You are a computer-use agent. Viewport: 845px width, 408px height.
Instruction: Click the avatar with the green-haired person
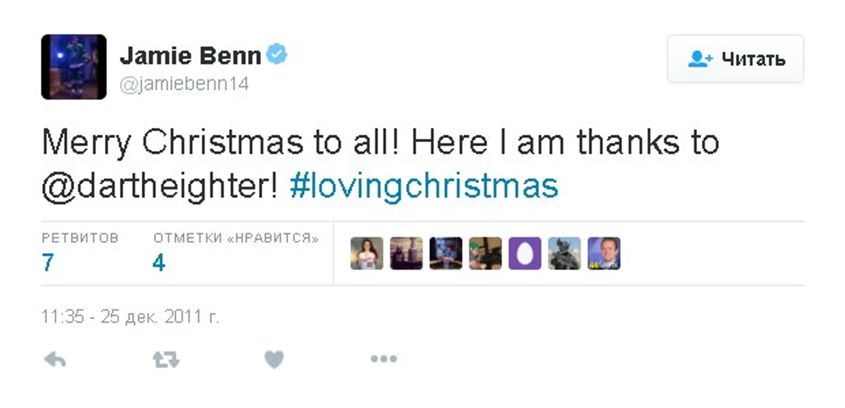pos(485,253)
